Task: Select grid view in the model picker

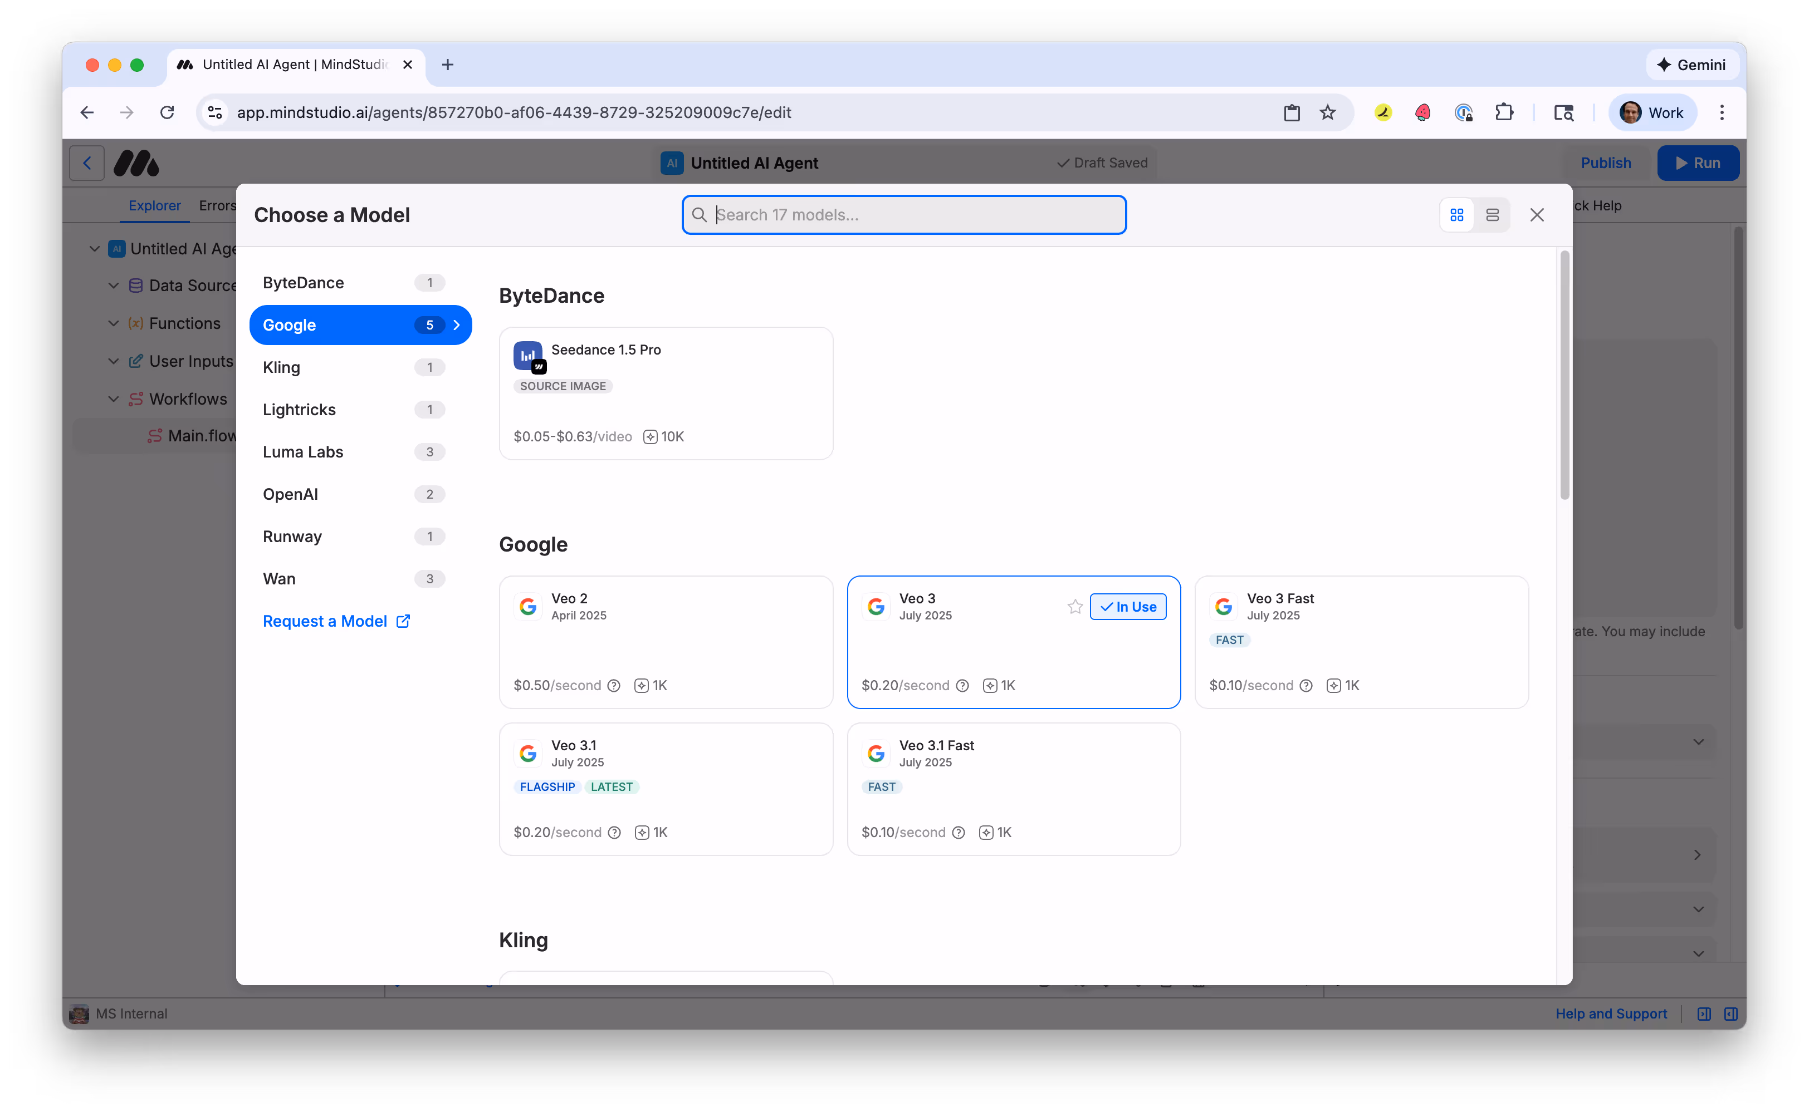Action: [x=1456, y=215]
